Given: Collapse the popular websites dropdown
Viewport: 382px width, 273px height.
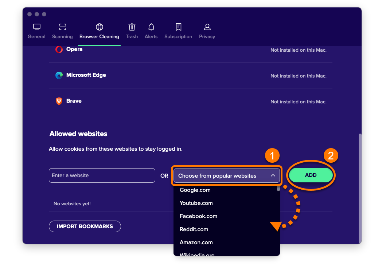Looking at the screenshot, I should [227, 176].
